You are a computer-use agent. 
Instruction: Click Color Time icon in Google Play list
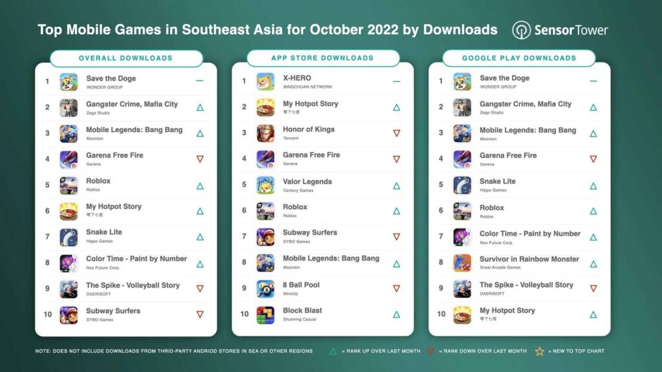(x=462, y=236)
